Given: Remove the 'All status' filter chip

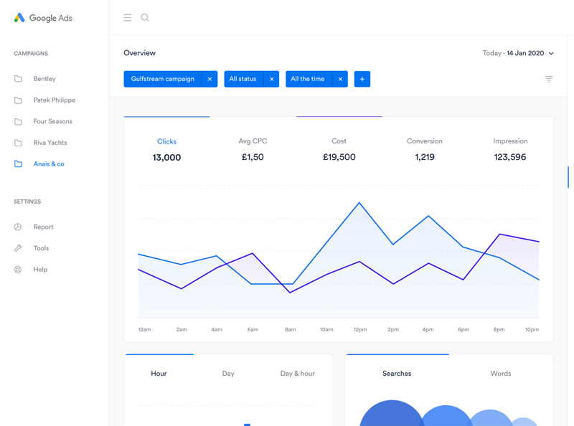Looking at the screenshot, I should pos(271,79).
